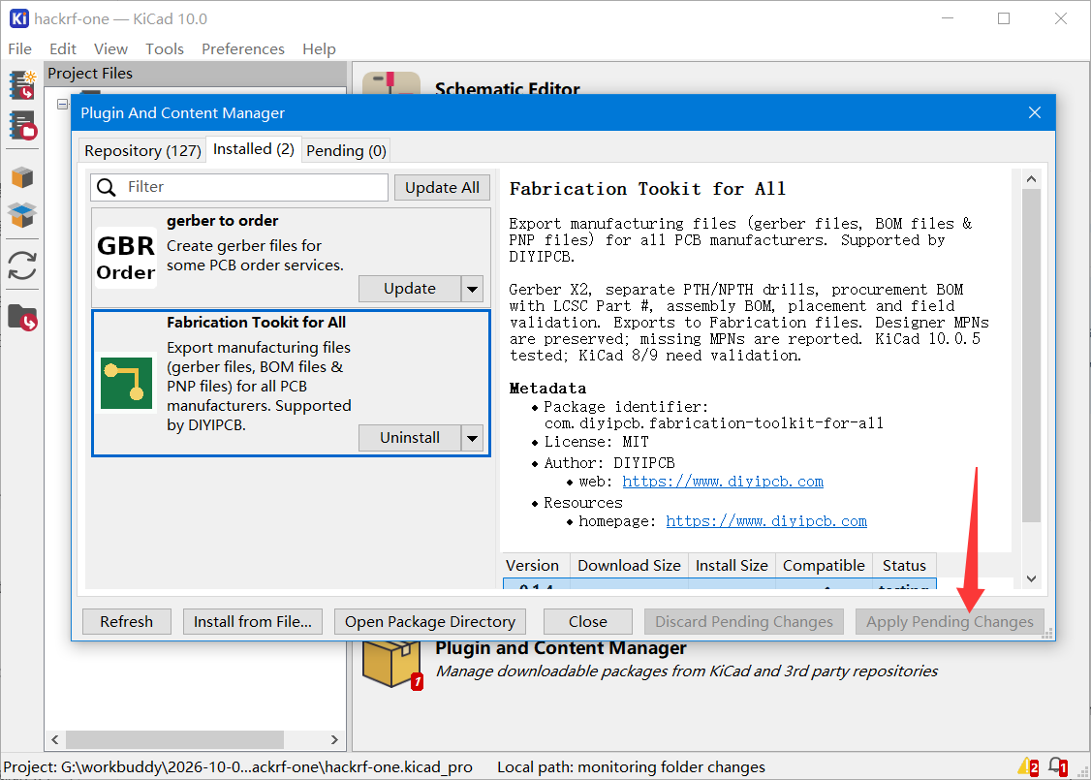Click the green Fabrication Toolkit plugin icon
This screenshot has height=780, width=1091.
pyautogui.click(x=127, y=384)
